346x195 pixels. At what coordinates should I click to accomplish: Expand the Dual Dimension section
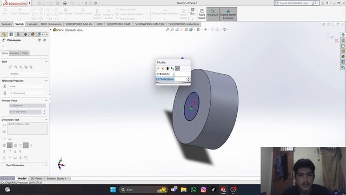[46, 165]
